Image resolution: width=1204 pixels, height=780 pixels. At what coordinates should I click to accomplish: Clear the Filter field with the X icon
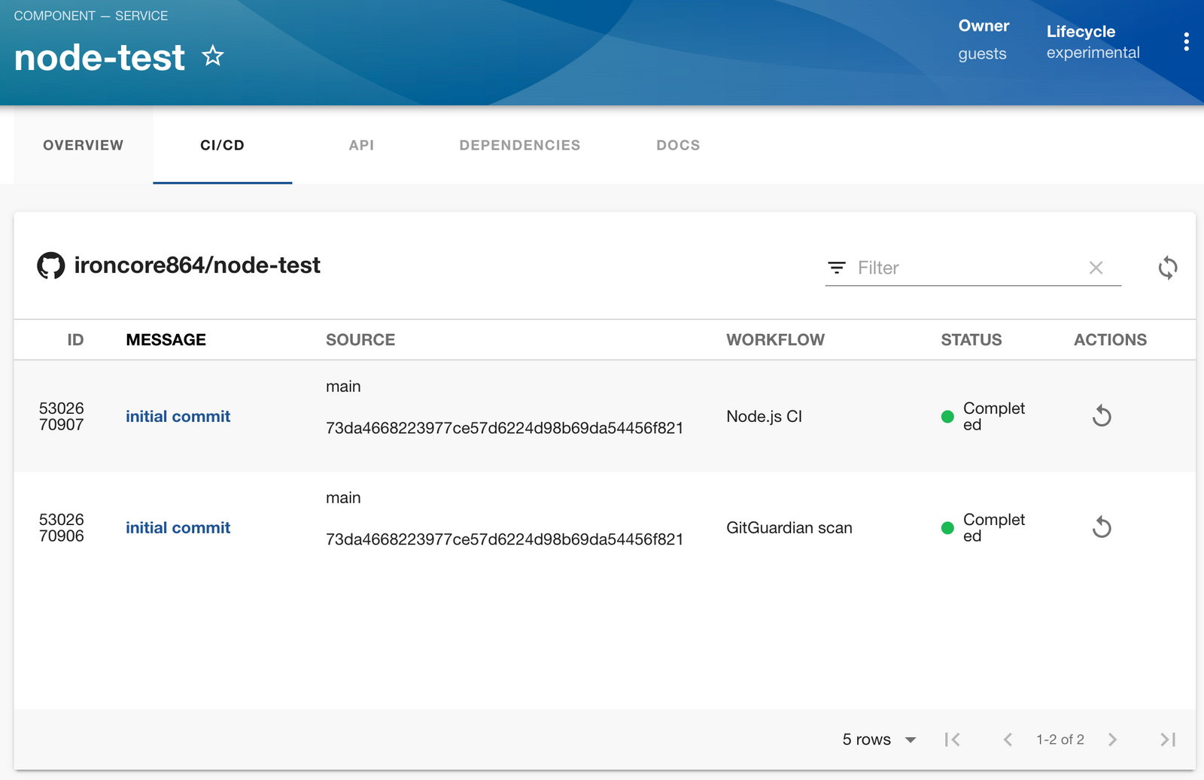(1096, 268)
